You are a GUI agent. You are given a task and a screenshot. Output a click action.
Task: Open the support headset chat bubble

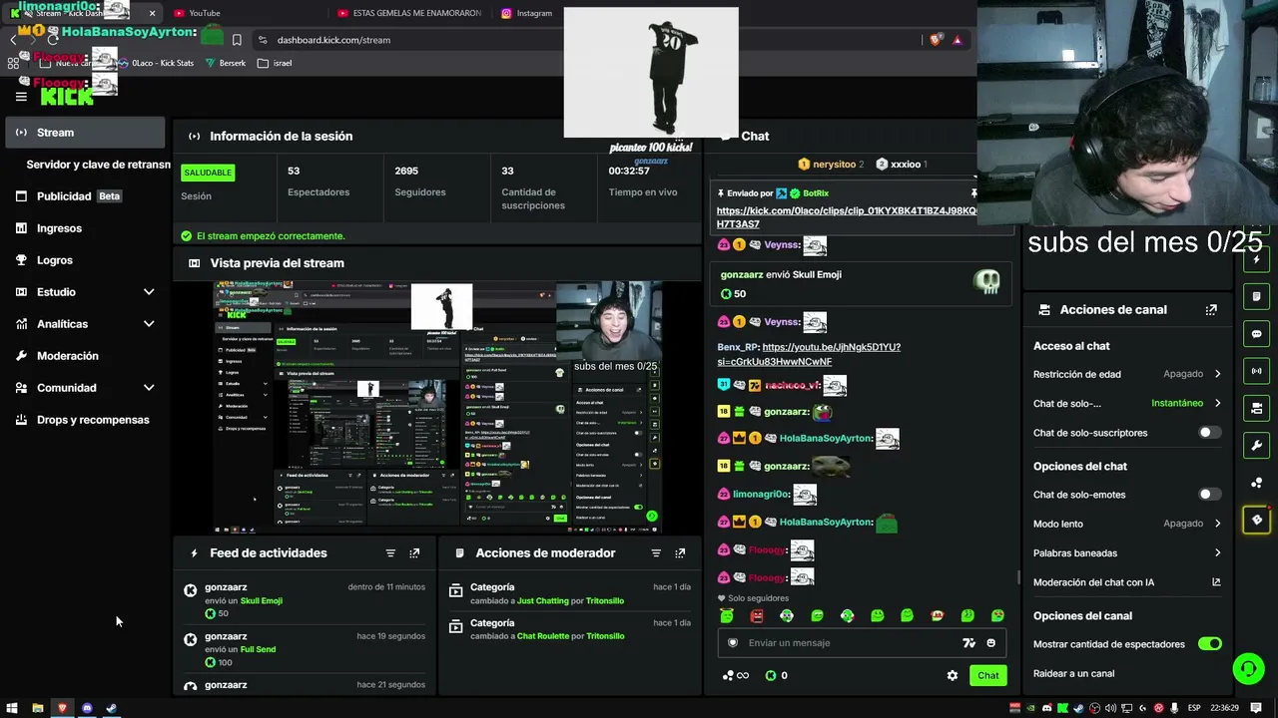click(x=1248, y=668)
